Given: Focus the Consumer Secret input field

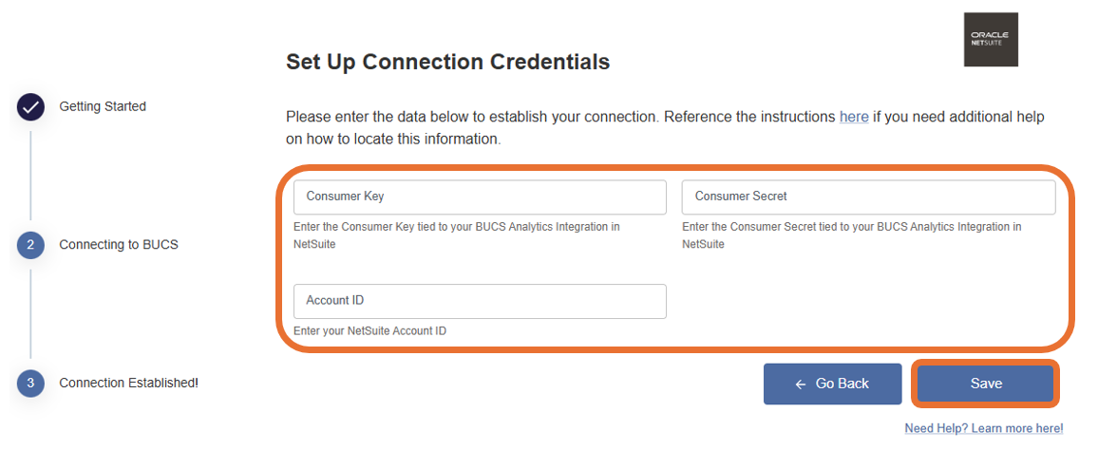Looking at the screenshot, I should coord(868,197).
